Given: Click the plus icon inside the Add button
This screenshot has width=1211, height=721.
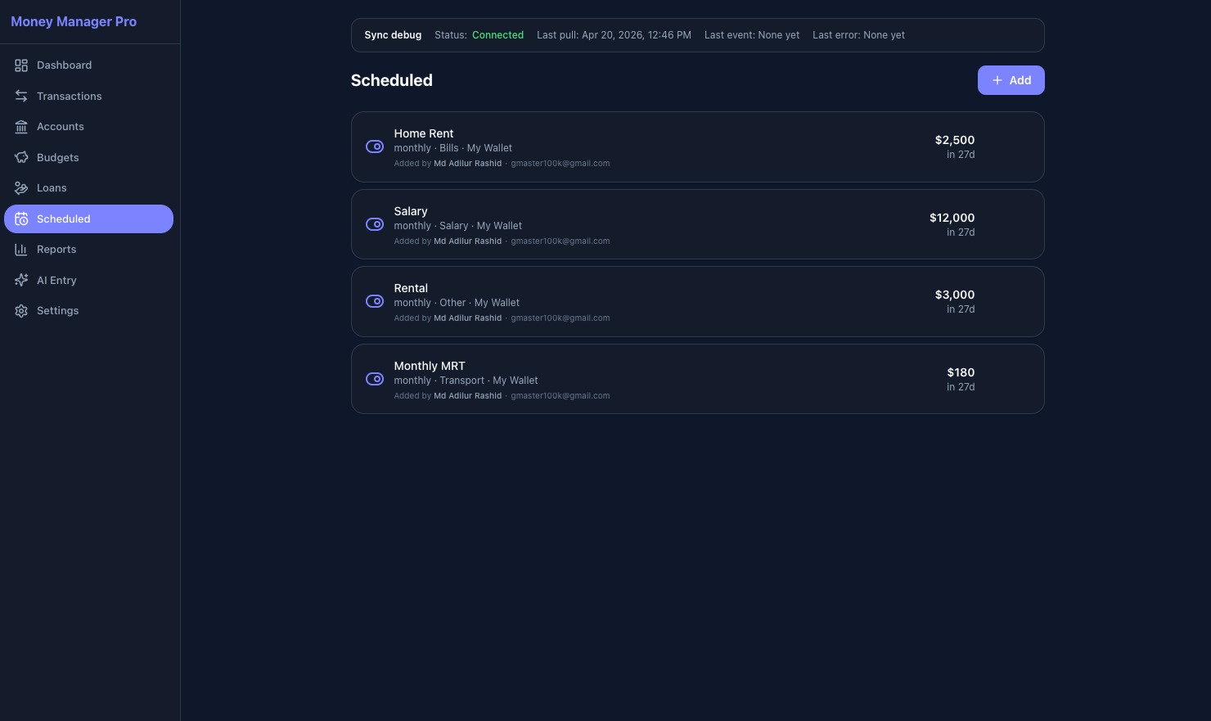Looking at the screenshot, I should pyautogui.click(x=997, y=80).
